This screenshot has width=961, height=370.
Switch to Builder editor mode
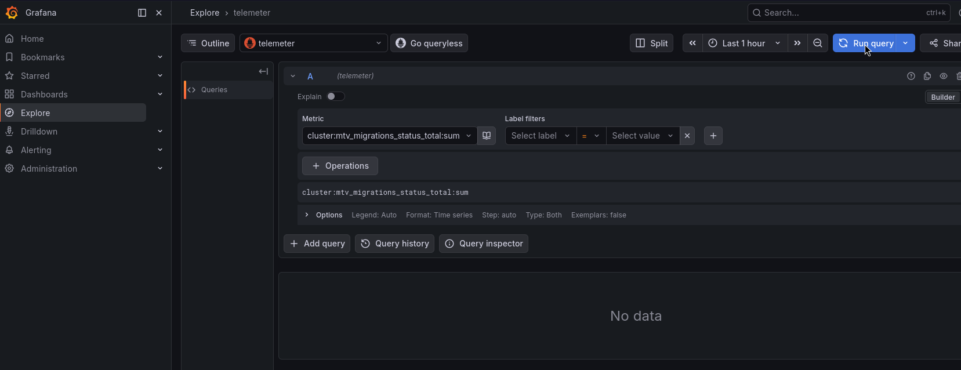pos(942,97)
